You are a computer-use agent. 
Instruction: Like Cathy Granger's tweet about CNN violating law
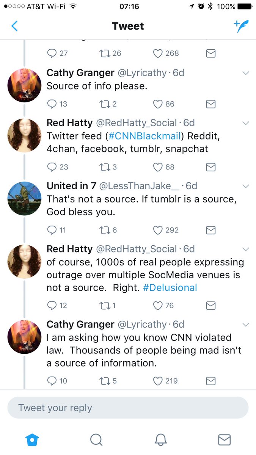(x=158, y=381)
